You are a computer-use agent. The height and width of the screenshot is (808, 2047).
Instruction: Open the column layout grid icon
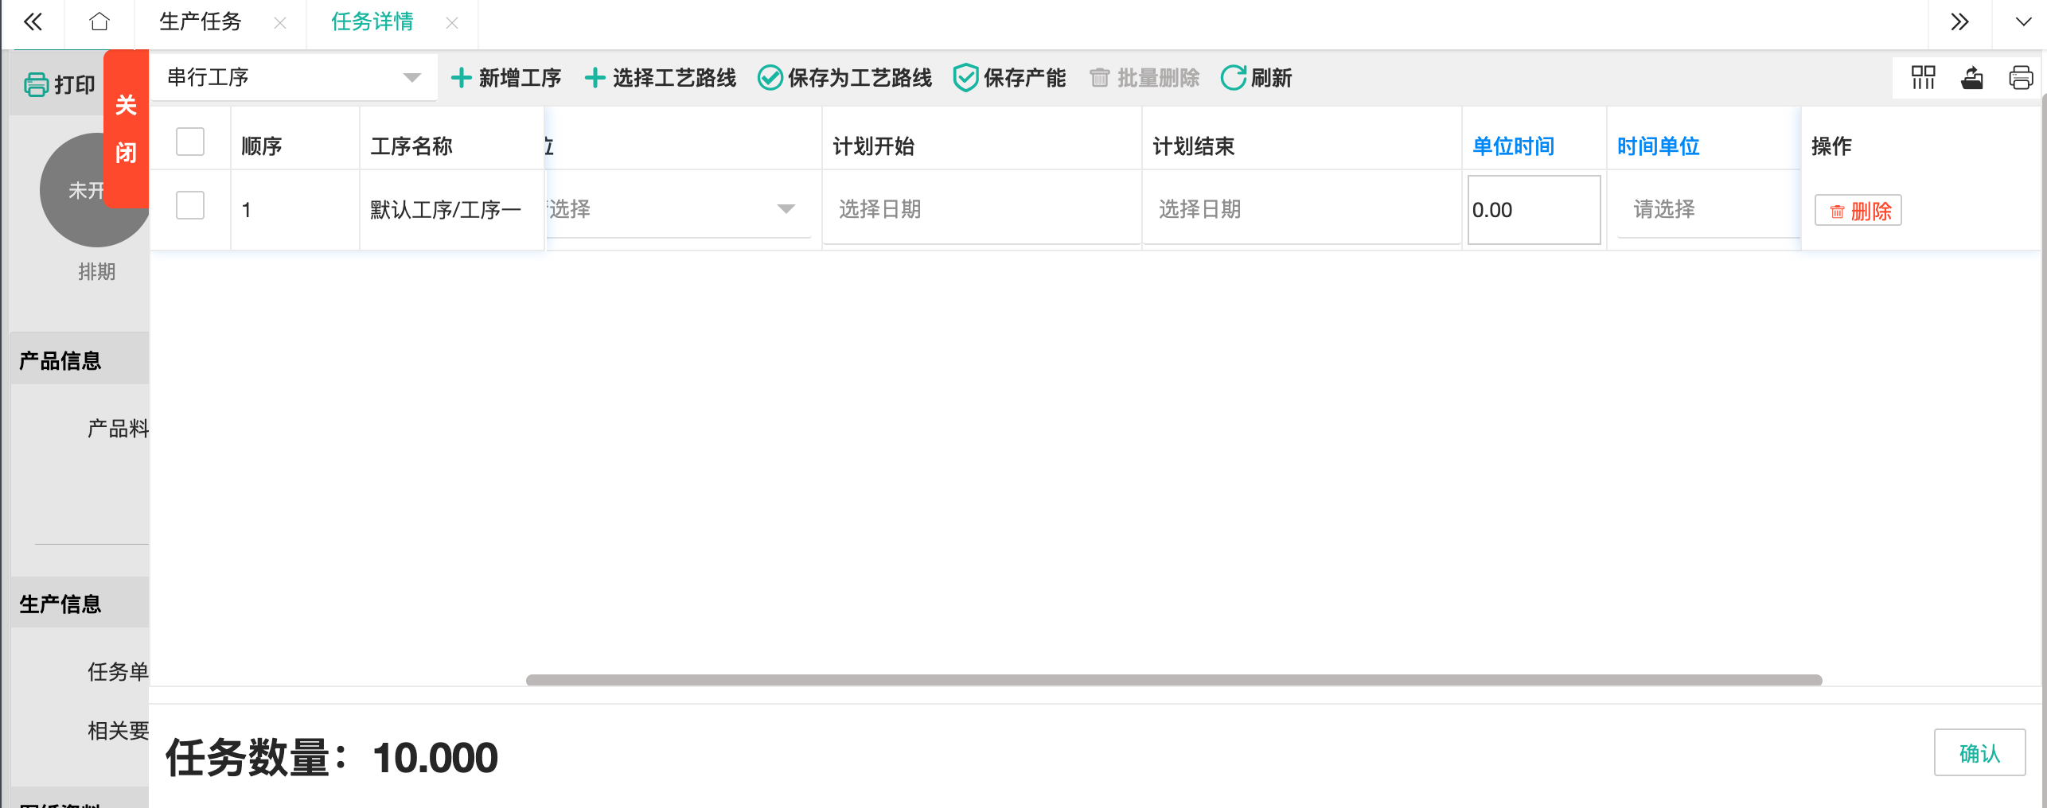[x=1923, y=78]
